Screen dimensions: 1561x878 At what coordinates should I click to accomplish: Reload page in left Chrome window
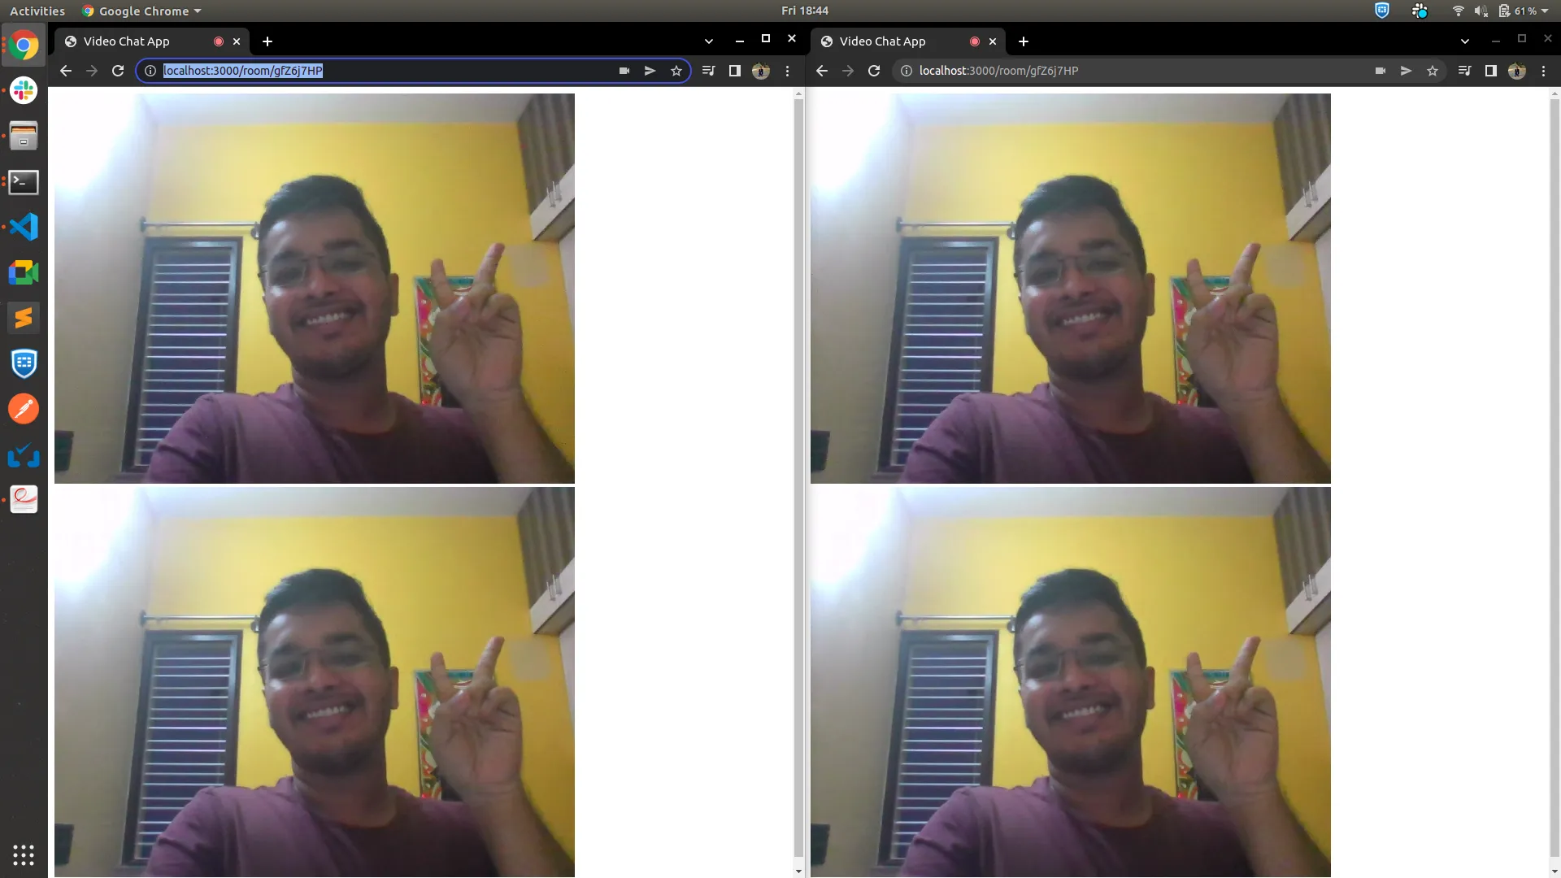[118, 71]
